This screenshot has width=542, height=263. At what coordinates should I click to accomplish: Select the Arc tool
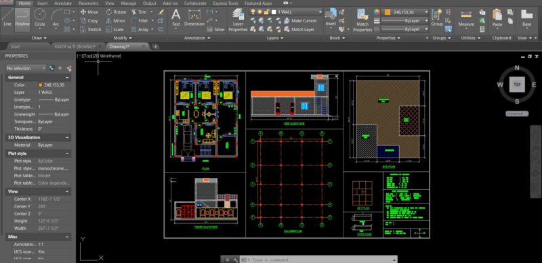point(56,18)
